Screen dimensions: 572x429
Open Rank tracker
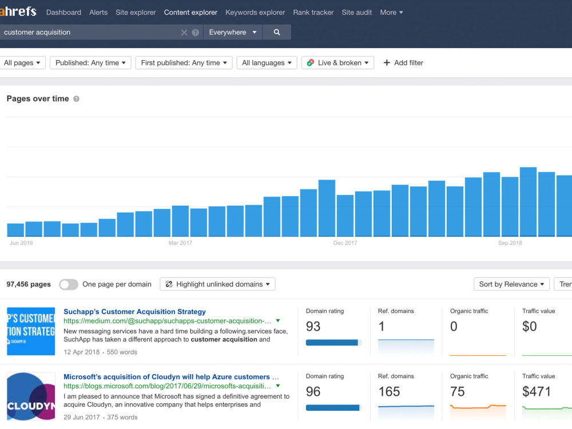coord(313,13)
